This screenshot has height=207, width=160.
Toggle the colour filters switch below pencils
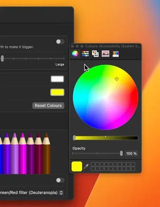pos(60,180)
